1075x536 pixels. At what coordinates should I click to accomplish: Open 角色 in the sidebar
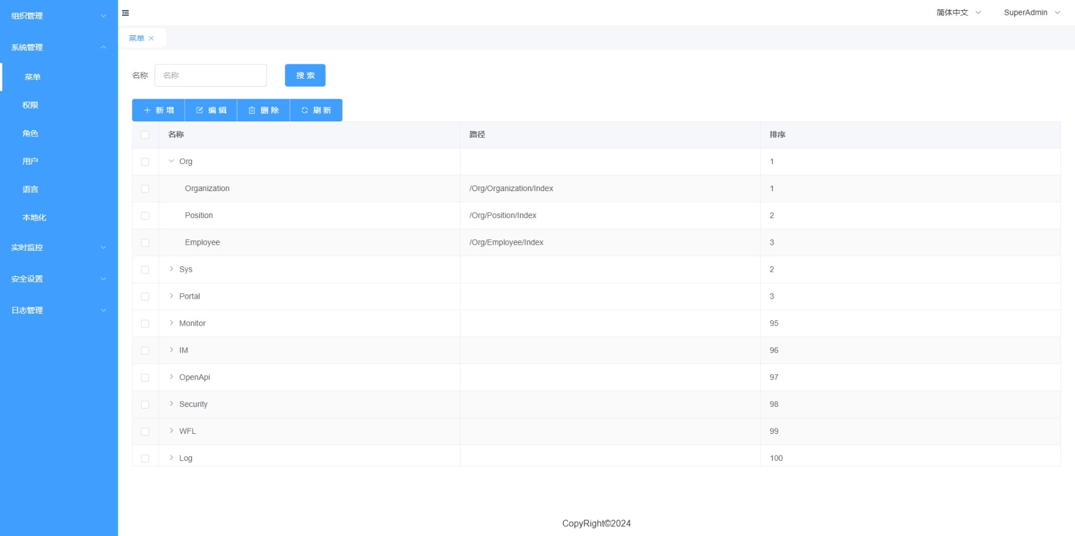(x=59, y=133)
